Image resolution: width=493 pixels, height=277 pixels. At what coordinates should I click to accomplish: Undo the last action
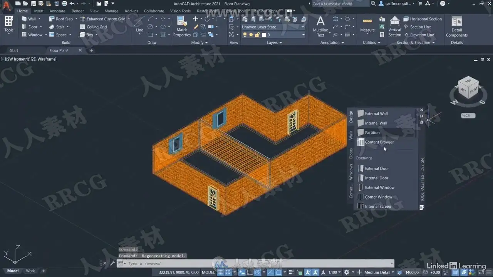click(72, 3)
